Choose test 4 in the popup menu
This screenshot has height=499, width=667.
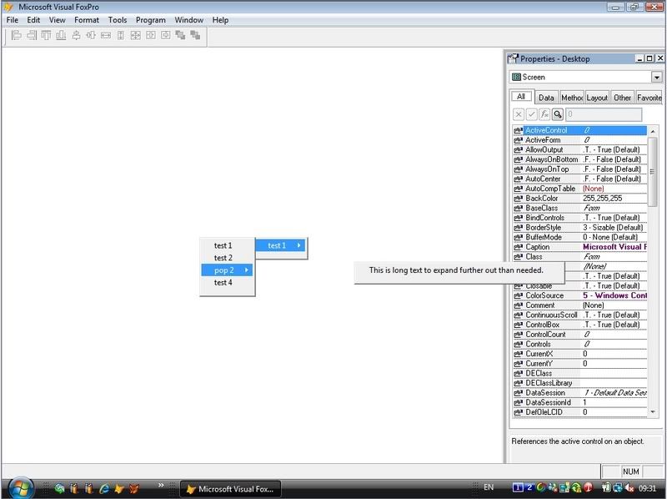click(223, 283)
